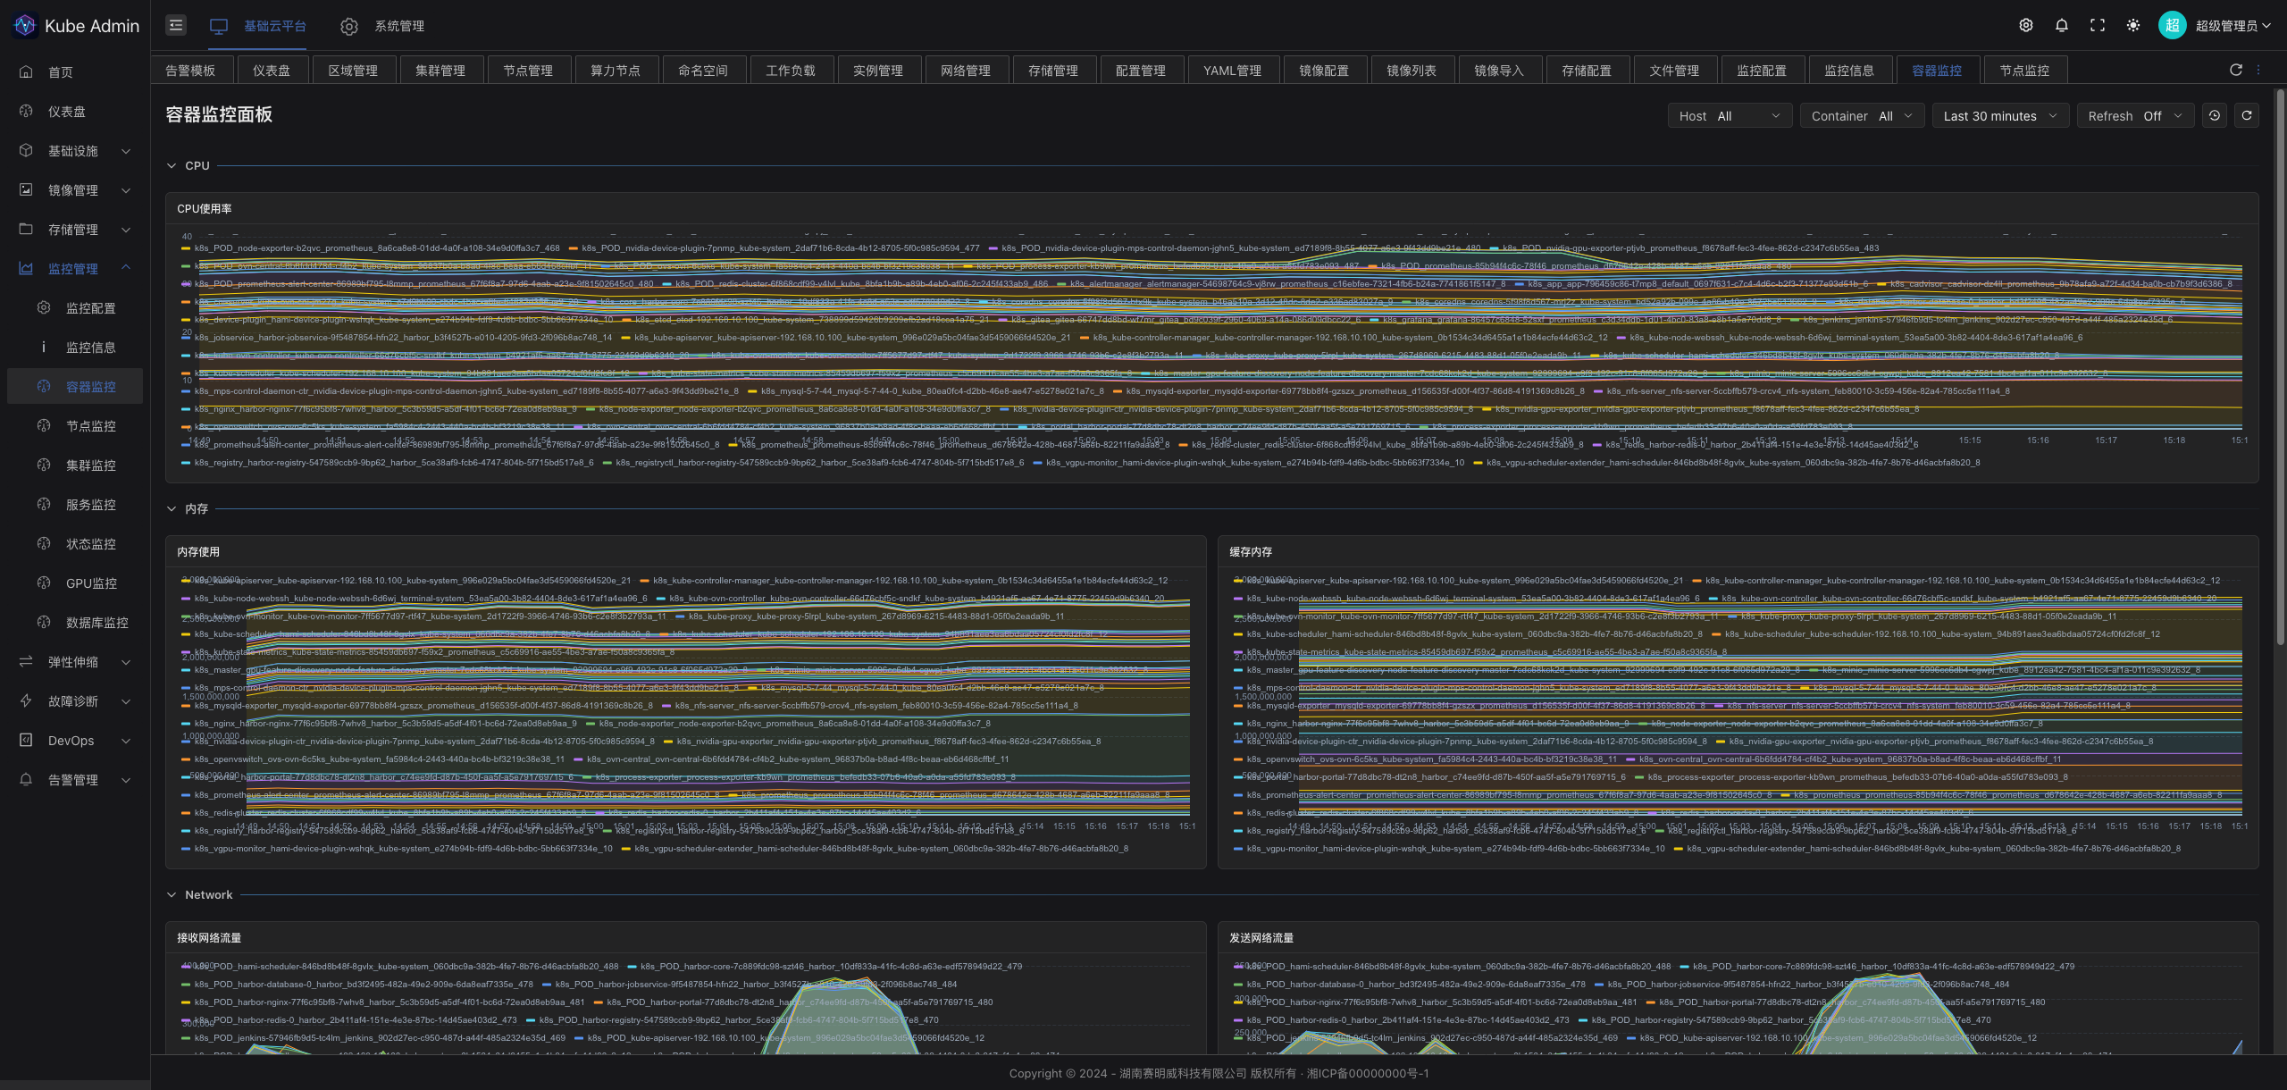Image resolution: width=2287 pixels, height=1090 pixels.
Task: Open 服务监控 sidebar item
Action: click(x=75, y=505)
